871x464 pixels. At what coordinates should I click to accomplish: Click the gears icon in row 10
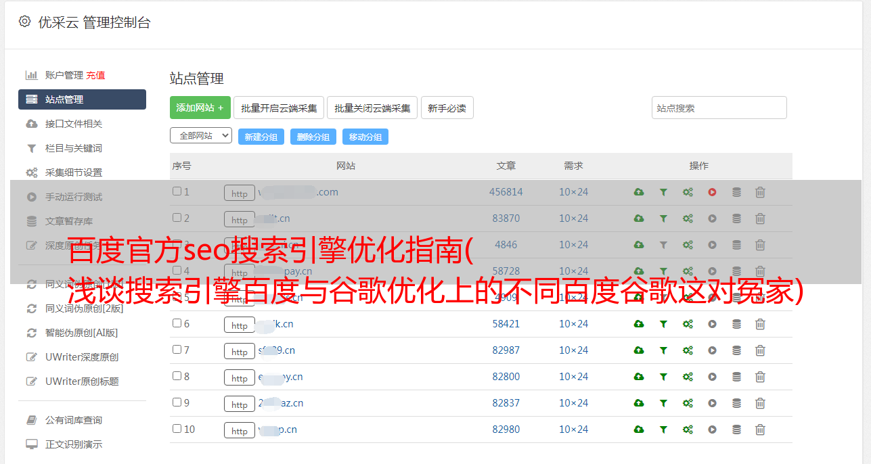pyautogui.click(x=688, y=430)
